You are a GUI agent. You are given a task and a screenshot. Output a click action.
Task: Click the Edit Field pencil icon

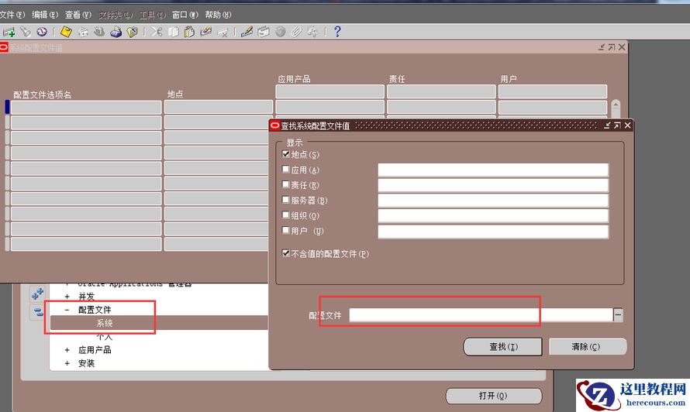click(x=247, y=32)
